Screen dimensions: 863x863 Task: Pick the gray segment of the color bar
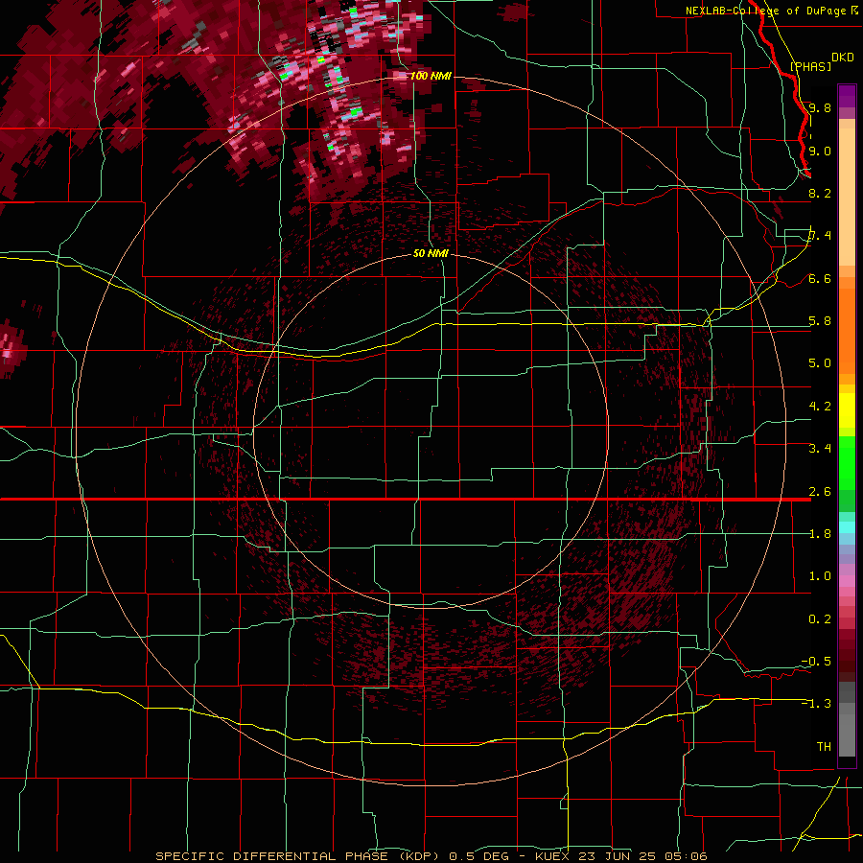tap(847, 721)
